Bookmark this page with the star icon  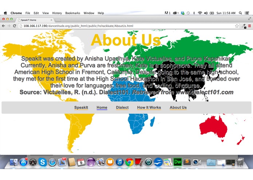(x=237, y=26)
